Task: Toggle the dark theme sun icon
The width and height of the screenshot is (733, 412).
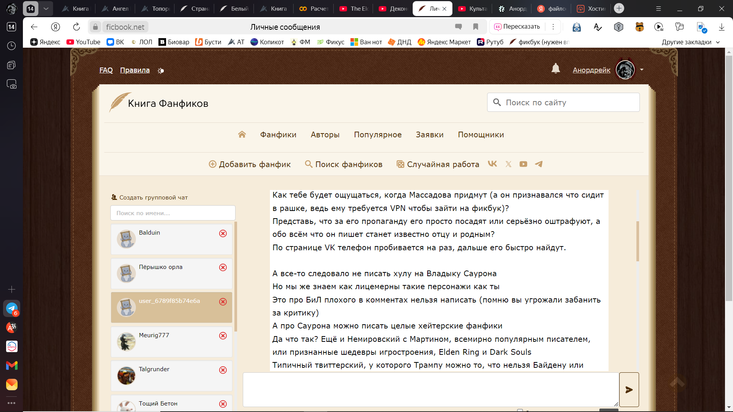Action: [x=161, y=71]
